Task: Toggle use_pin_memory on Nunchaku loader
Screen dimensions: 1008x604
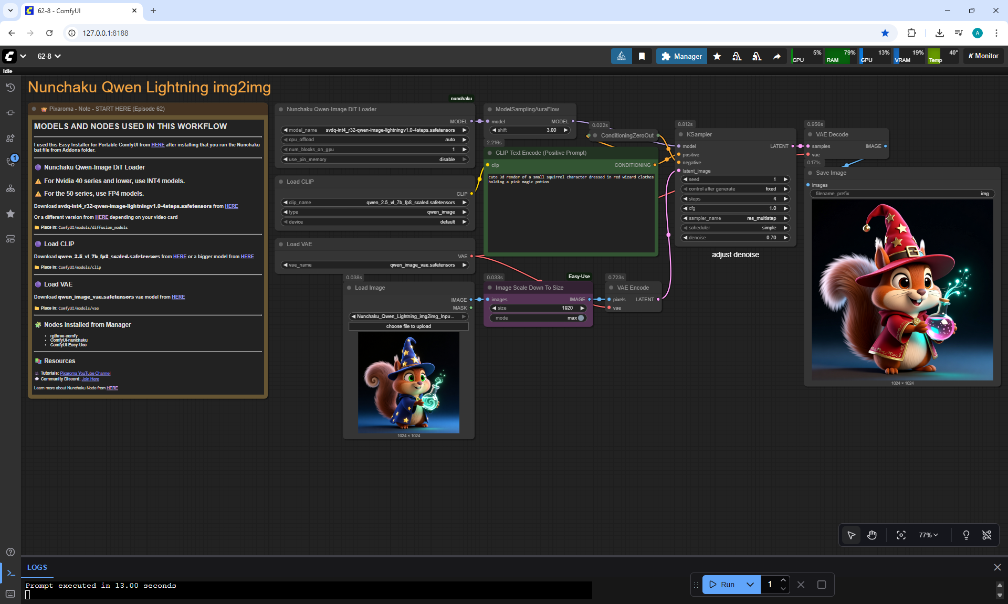Action: tap(375, 160)
